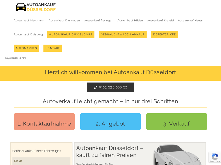Open Autoankauf Mettmann menu item
This screenshot has width=221, height=165.
coord(29,21)
